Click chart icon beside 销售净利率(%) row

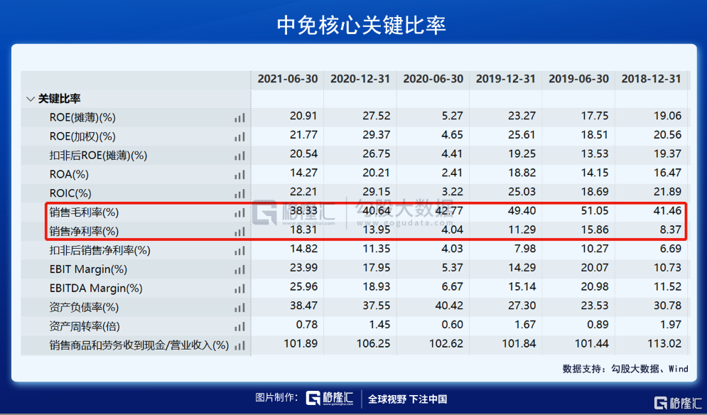click(x=239, y=232)
